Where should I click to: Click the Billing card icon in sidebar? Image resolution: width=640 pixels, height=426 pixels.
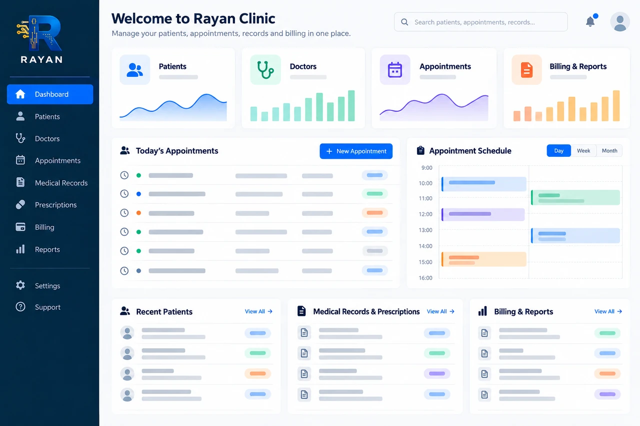[x=20, y=227]
